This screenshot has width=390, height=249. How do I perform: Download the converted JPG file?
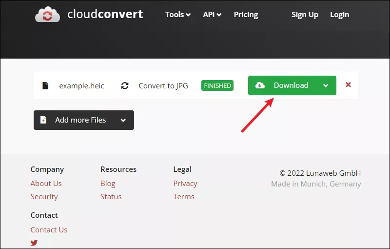(x=292, y=85)
